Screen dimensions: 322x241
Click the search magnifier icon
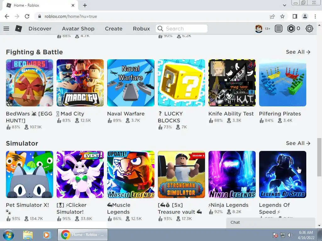coord(160,29)
